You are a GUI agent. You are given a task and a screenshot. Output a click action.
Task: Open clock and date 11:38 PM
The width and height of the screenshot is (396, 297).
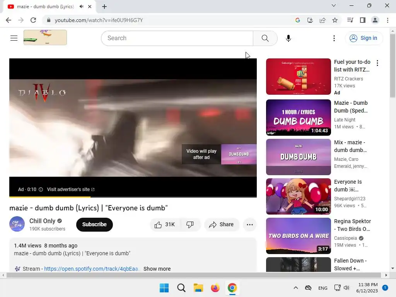click(368, 288)
